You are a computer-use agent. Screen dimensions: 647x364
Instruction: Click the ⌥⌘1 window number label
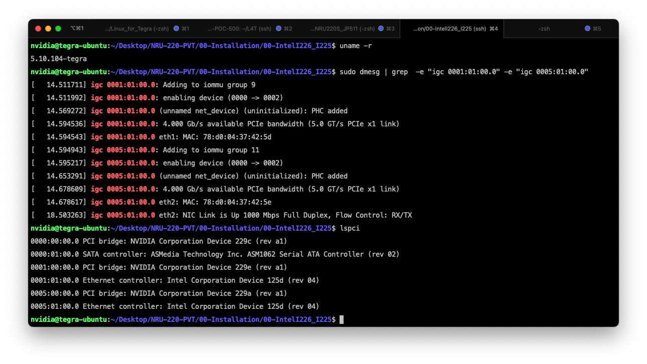click(x=77, y=29)
